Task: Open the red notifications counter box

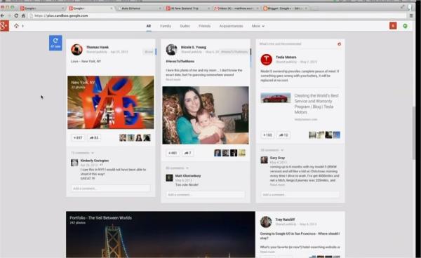Action: [x=393, y=26]
